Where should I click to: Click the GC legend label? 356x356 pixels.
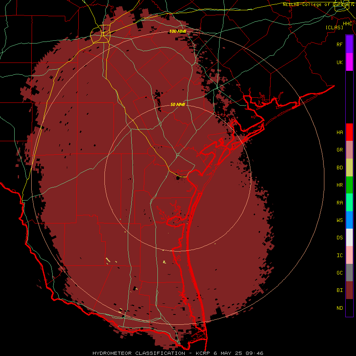click(339, 273)
